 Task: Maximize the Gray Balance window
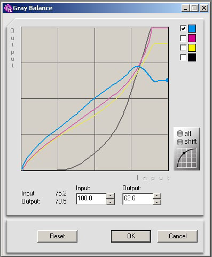click(194, 8)
